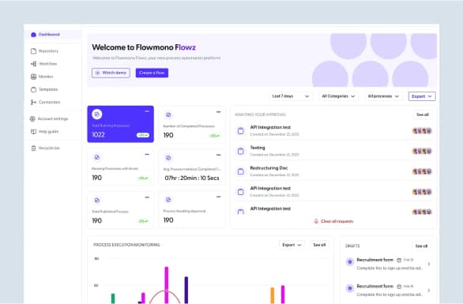The height and width of the screenshot is (304, 463).
Task: Click the Total Published Process card icon
Action: 97,201
